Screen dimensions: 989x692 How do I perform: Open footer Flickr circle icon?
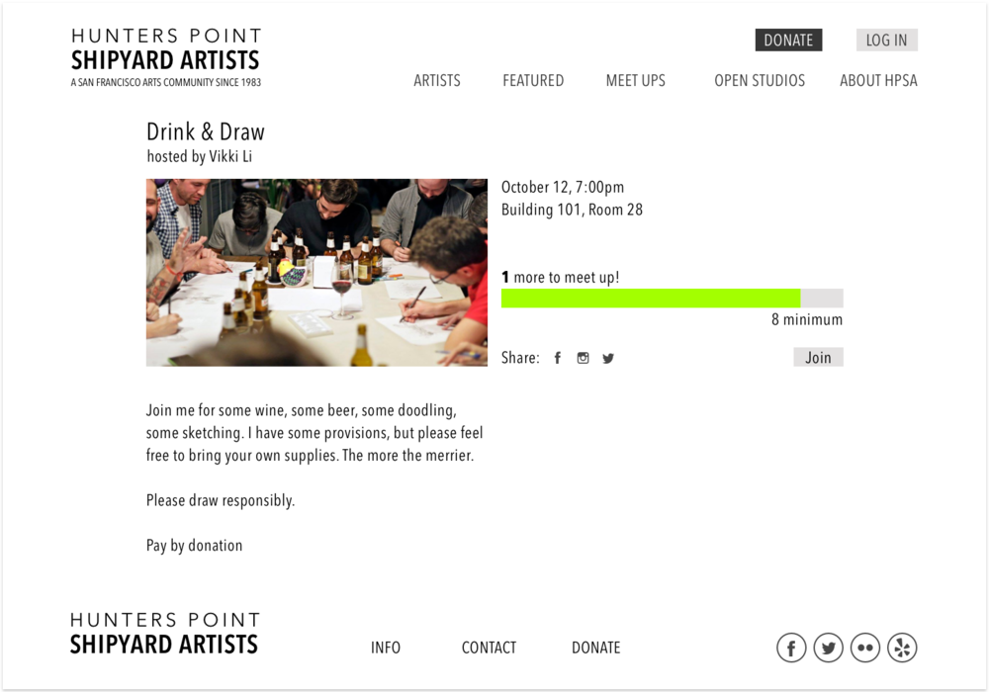tap(864, 648)
